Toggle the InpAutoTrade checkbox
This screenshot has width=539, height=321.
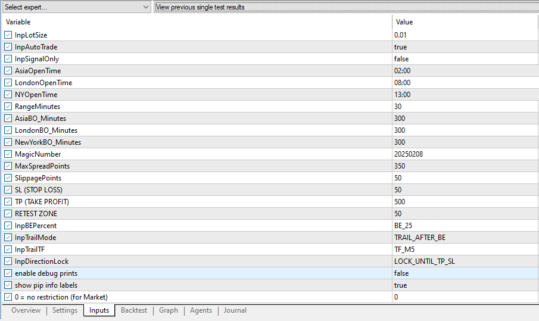coord(8,47)
